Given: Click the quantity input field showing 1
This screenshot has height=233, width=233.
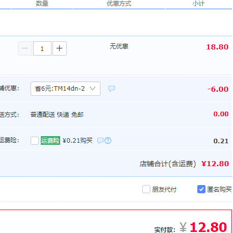Looking at the screenshot, I should (x=42, y=48).
